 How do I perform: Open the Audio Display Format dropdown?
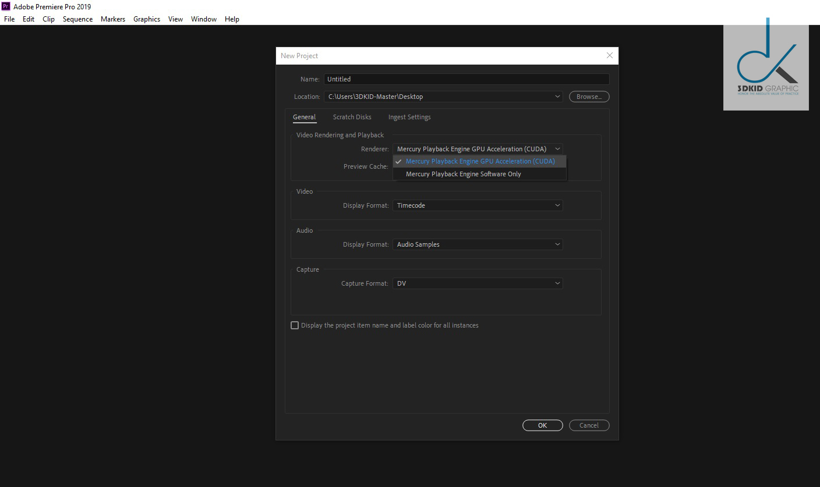(478, 244)
